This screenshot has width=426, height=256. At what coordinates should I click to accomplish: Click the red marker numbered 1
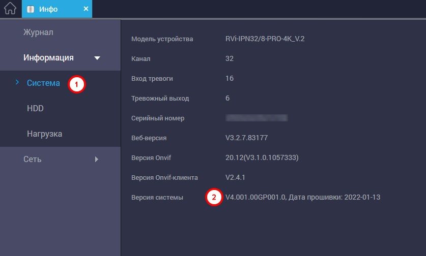[x=76, y=84]
